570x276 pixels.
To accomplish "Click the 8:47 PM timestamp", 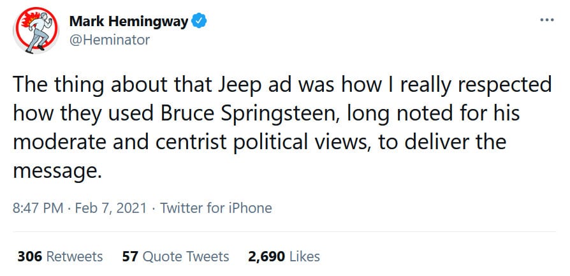I will point(36,208).
